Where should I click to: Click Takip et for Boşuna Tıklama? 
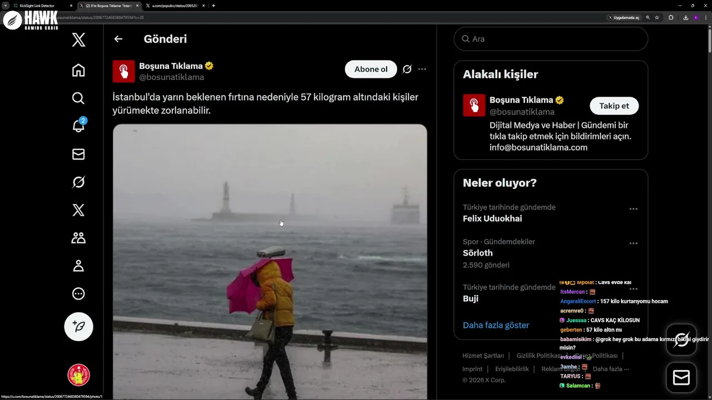(614, 106)
